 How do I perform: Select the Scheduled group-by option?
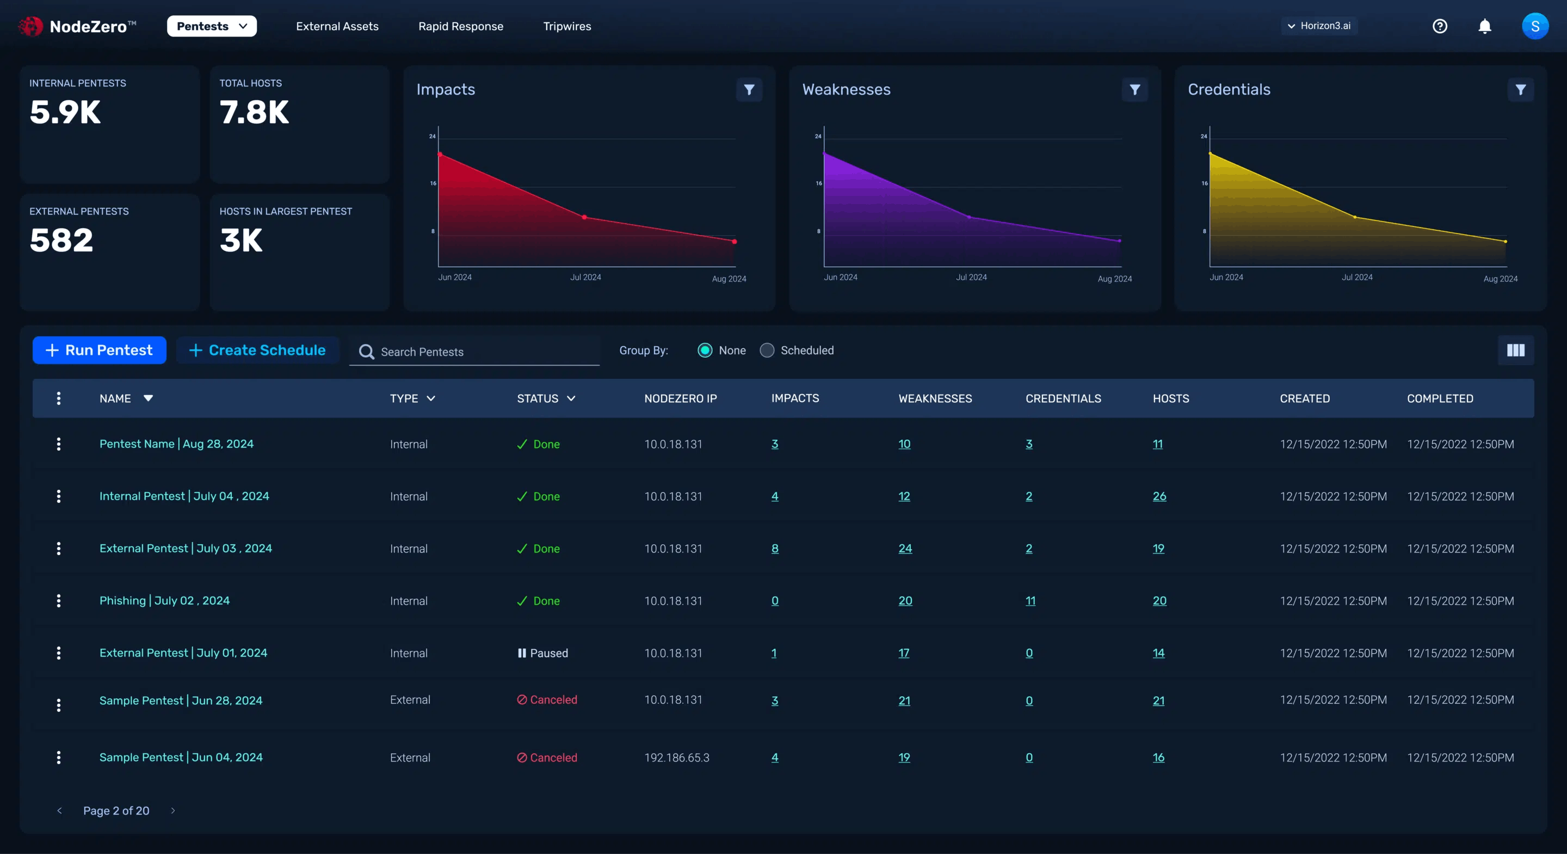[767, 351]
